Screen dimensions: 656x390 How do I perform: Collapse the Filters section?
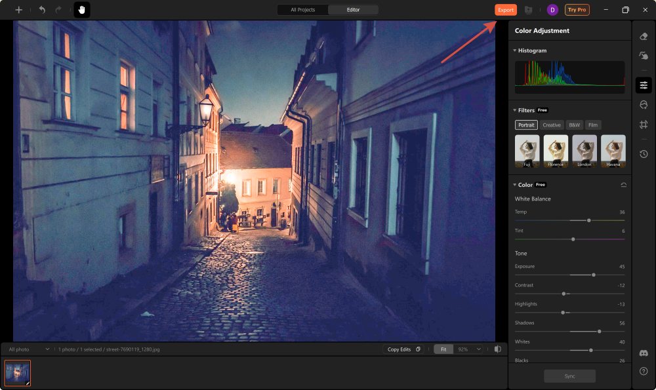514,110
